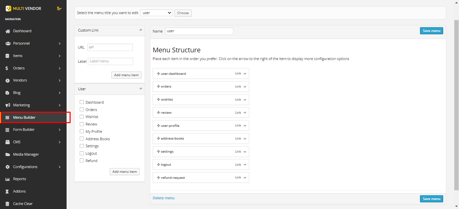Viewport: 459px width, 209px height.
Task: Focus the URL input field
Action: [x=110, y=47]
